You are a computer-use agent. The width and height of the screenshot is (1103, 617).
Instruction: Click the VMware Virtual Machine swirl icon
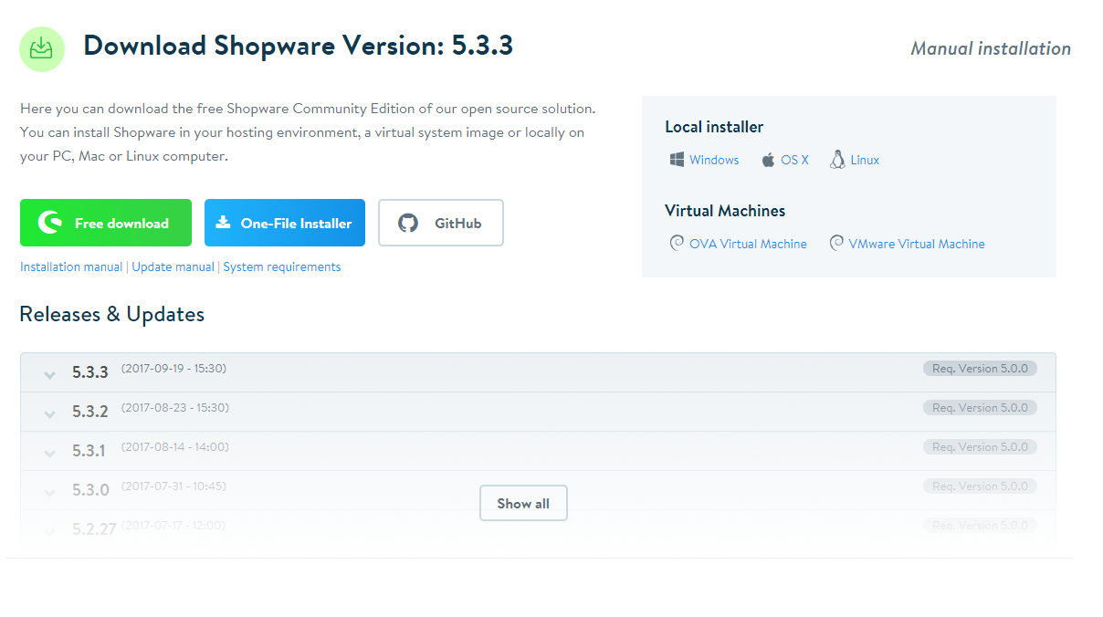pyautogui.click(x=836, y=244)
